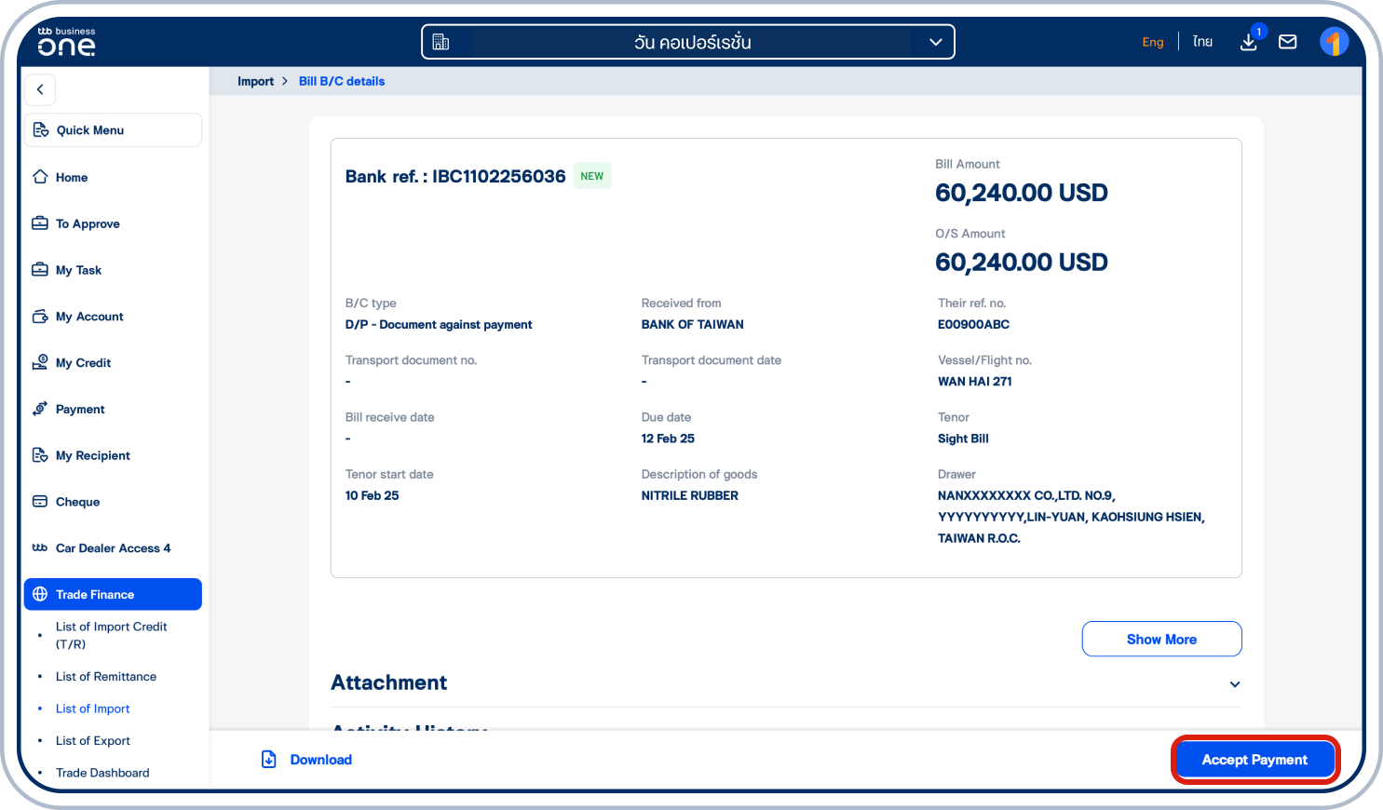
Task: Open the Cheque section icon
Action: click(39, 501)
